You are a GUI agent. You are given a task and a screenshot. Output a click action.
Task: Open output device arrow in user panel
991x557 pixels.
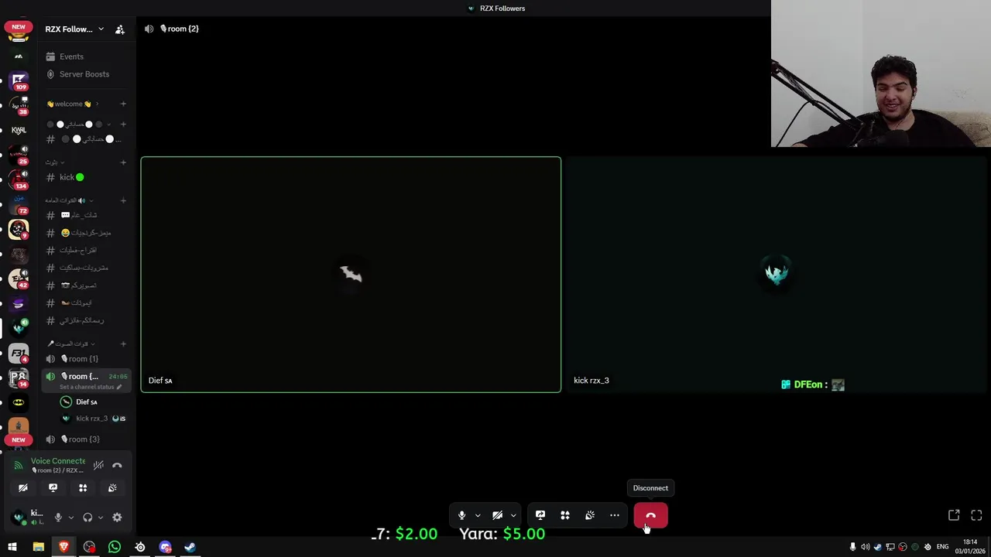pos(100,518)
